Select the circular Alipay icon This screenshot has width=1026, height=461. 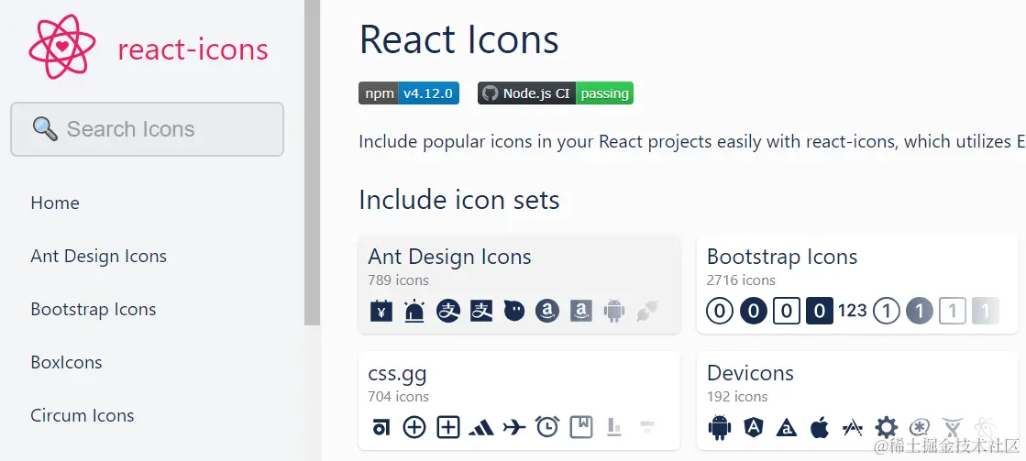click(x=448, y=311)
